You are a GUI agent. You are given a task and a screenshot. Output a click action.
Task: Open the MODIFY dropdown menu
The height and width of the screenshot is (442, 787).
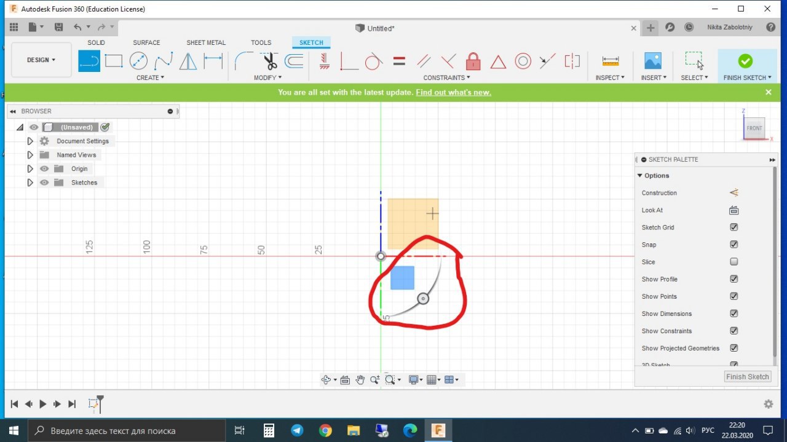[x=267, y=77]
